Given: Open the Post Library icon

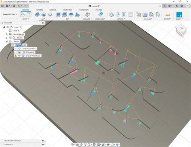Looking at the screenshot, I should [x=152, y=15].
